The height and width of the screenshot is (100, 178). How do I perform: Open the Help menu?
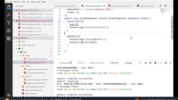(x=44, y=2)
